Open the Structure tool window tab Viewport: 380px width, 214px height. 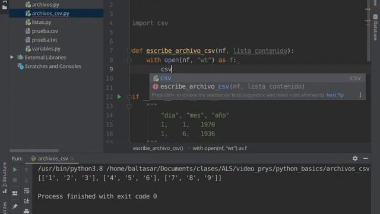coord(4,178)
